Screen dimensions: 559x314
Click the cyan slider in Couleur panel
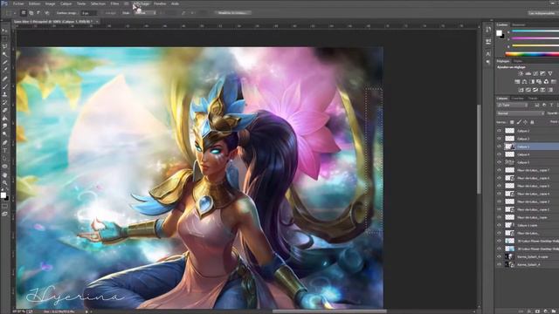[x=535, y=31]
